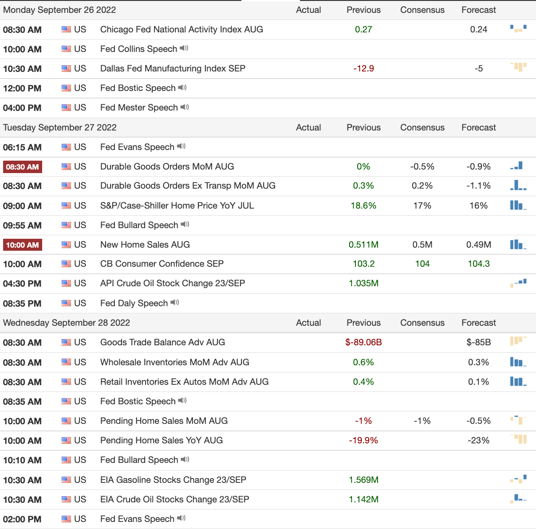Open mini chart for S&P/Case-Shiller Home Price YoY

tap(518, 205)
